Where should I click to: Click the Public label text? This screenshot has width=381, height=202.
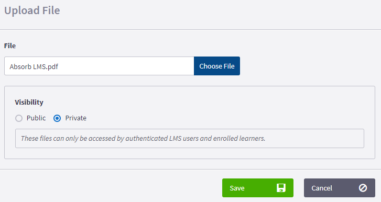point(36,118)
